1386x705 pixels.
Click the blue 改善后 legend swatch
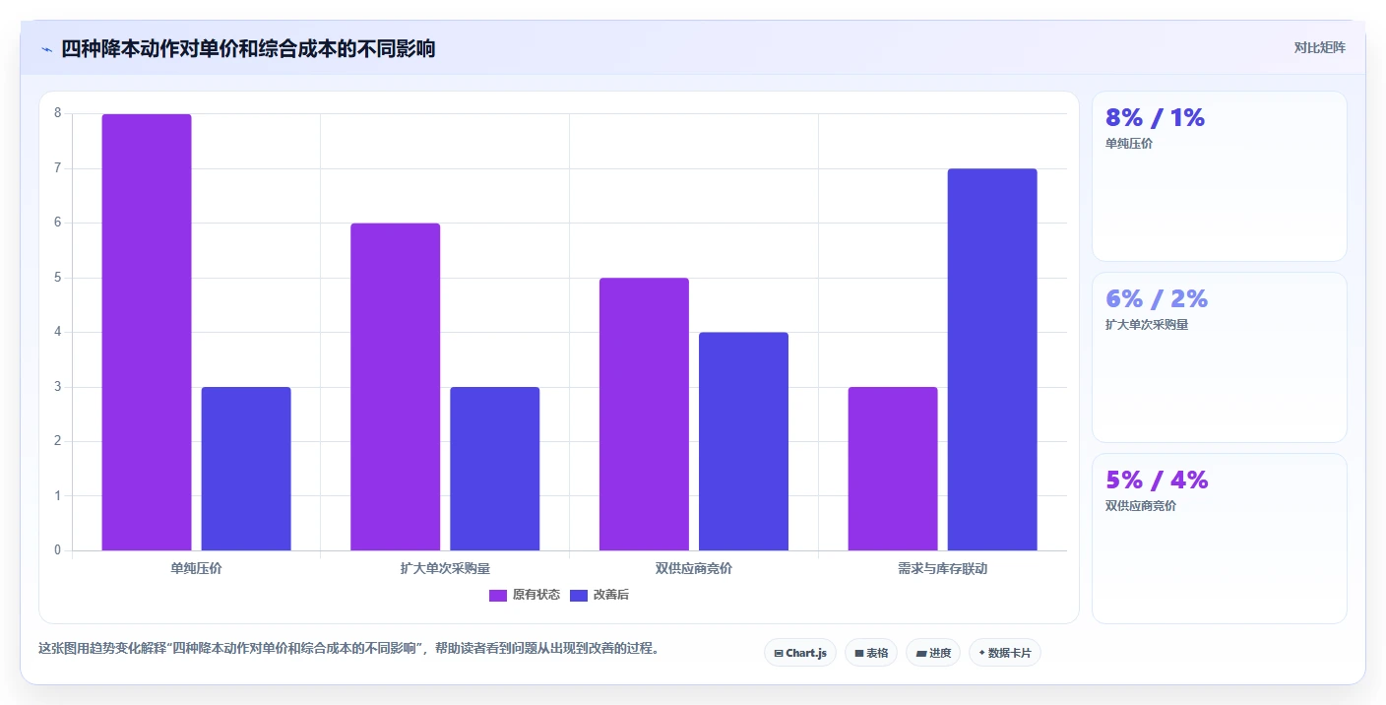point(579,595)
